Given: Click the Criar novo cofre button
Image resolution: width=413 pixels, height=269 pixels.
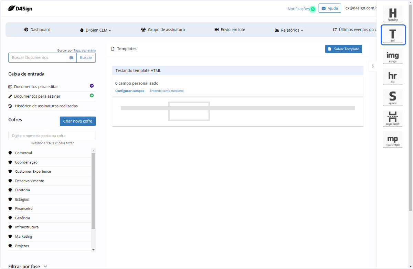Looking at the screenshot, I should click(78, 121).
